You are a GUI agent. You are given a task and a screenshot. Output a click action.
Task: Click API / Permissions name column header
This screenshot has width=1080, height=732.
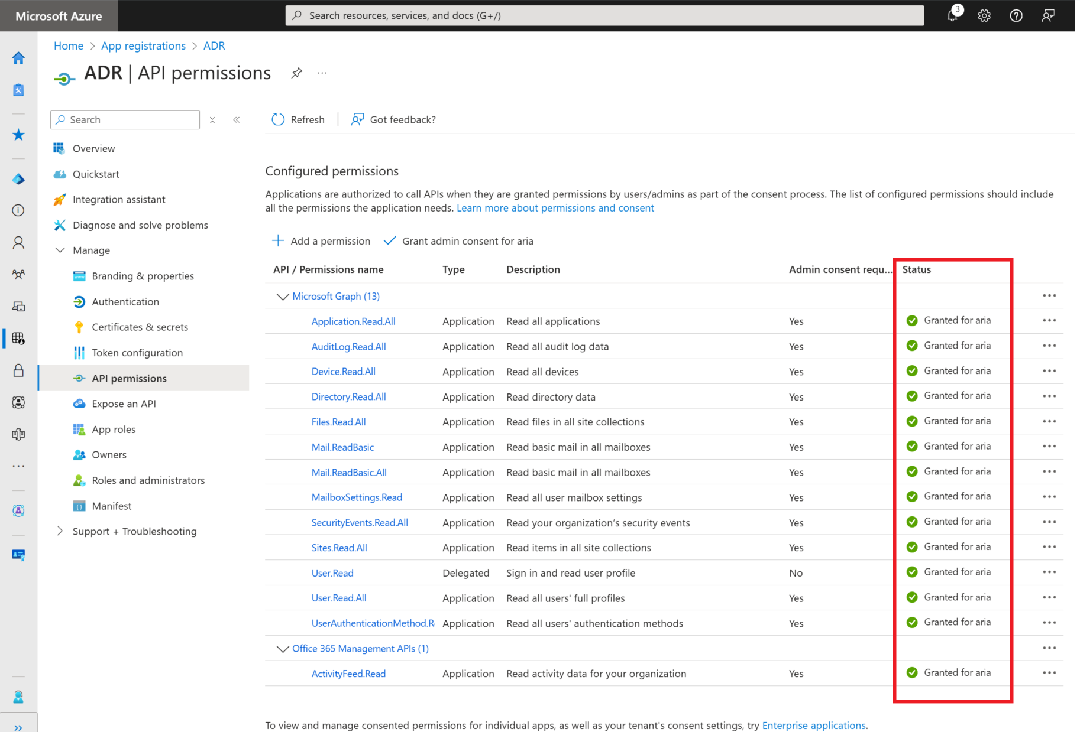[328, 269]
